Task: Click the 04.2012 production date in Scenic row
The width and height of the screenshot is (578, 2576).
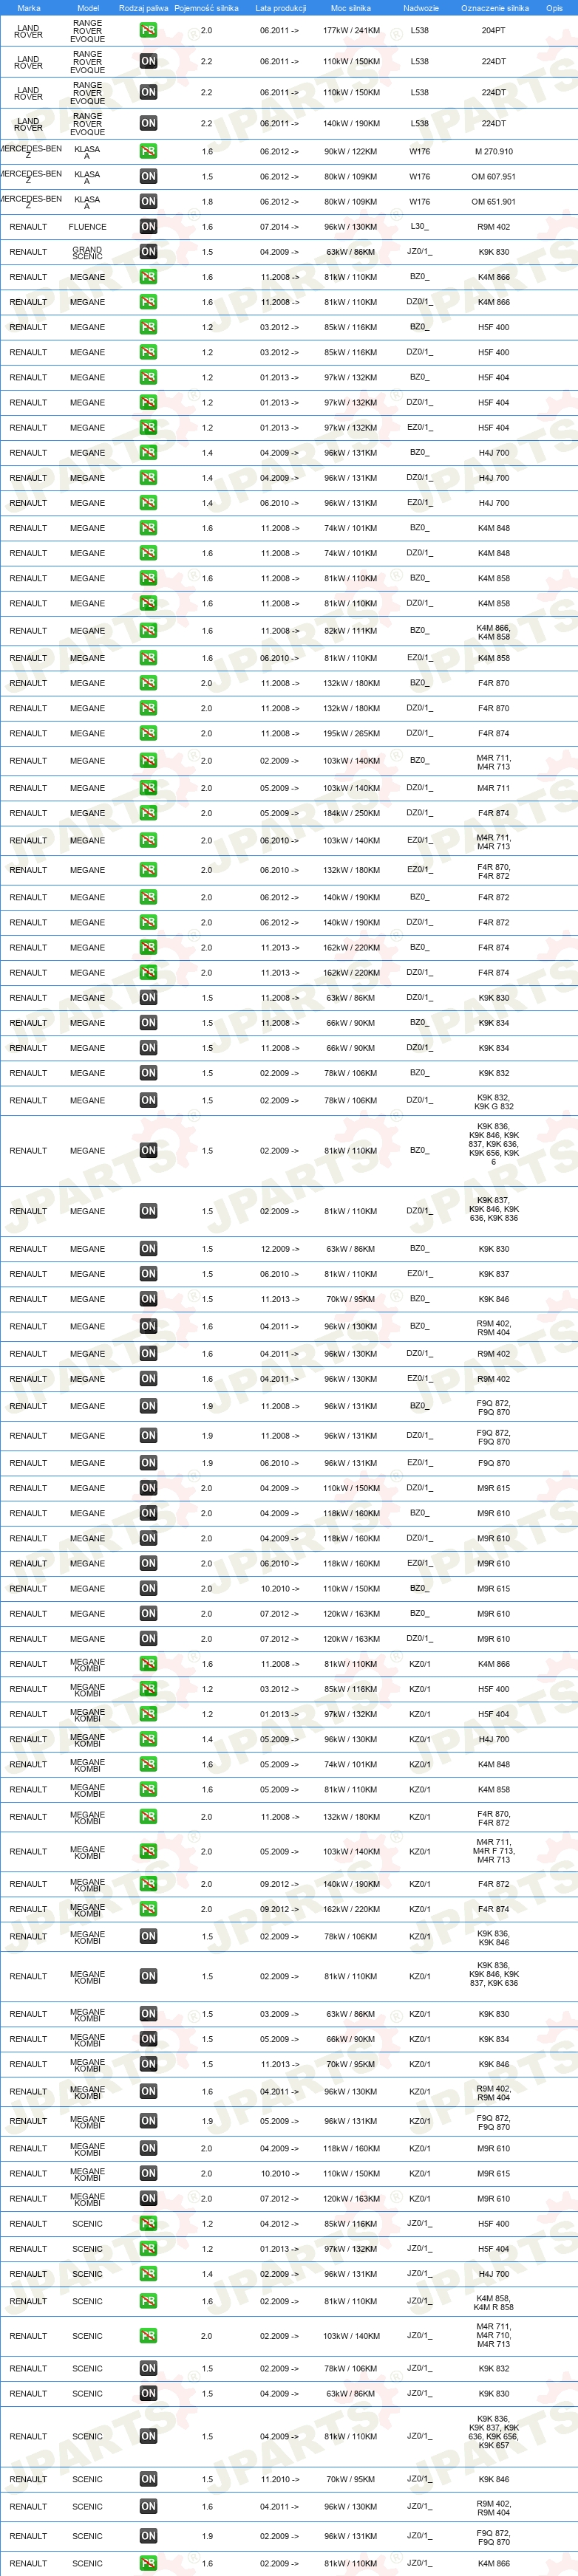Action: click(x=280, y=2224)
